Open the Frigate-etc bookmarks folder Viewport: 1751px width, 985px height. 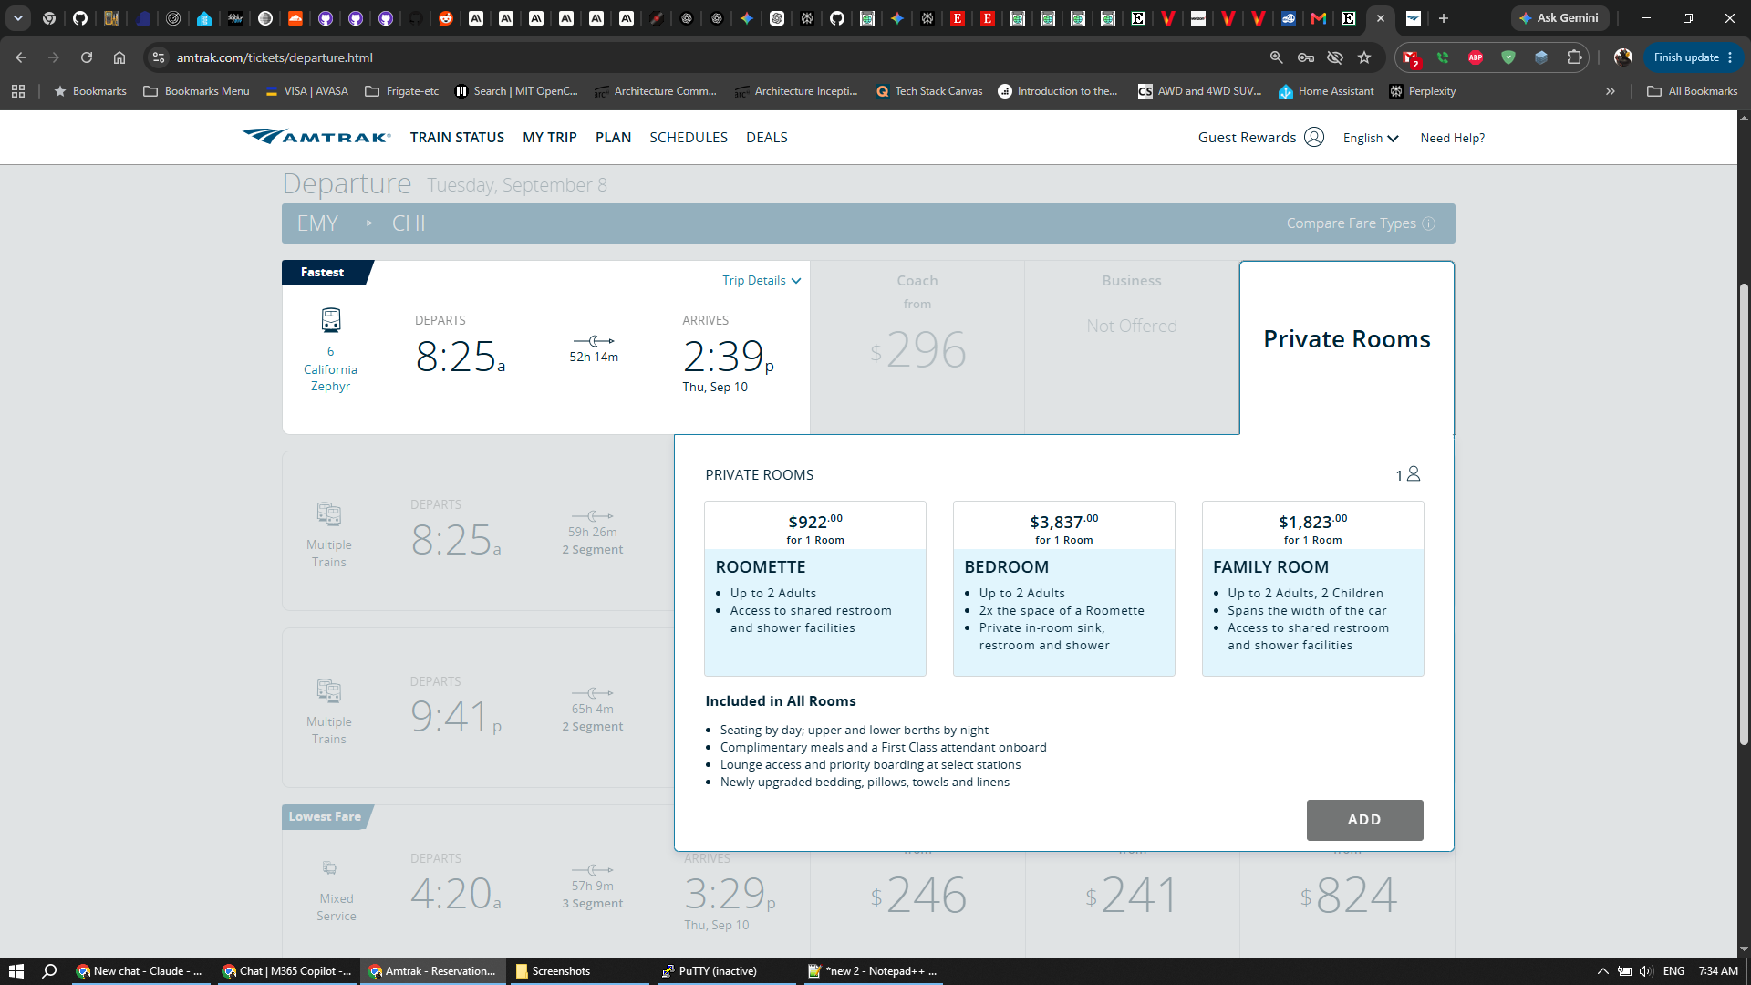click(x=402, y=91)
